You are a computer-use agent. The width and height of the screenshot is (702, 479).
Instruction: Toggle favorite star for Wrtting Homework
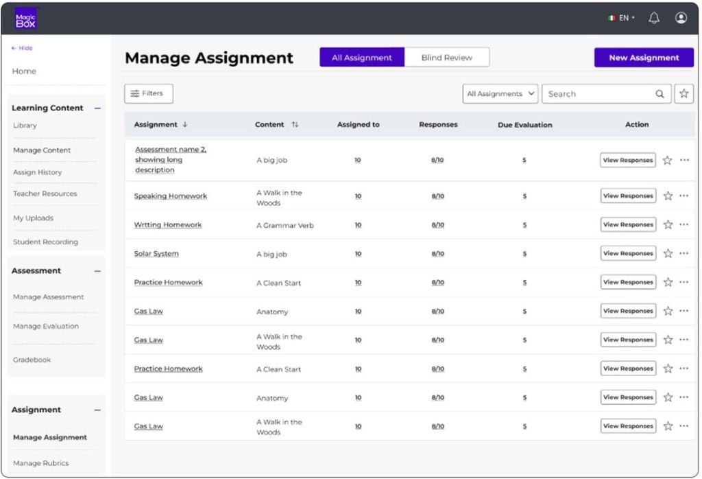pos(668,225)
